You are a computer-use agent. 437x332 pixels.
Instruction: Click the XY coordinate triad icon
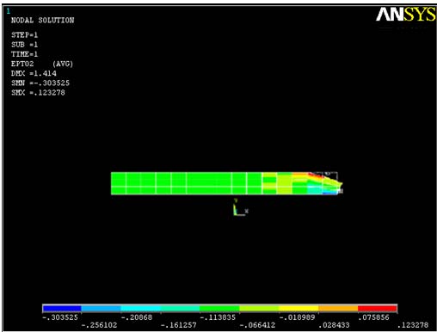tap(240, 207)
